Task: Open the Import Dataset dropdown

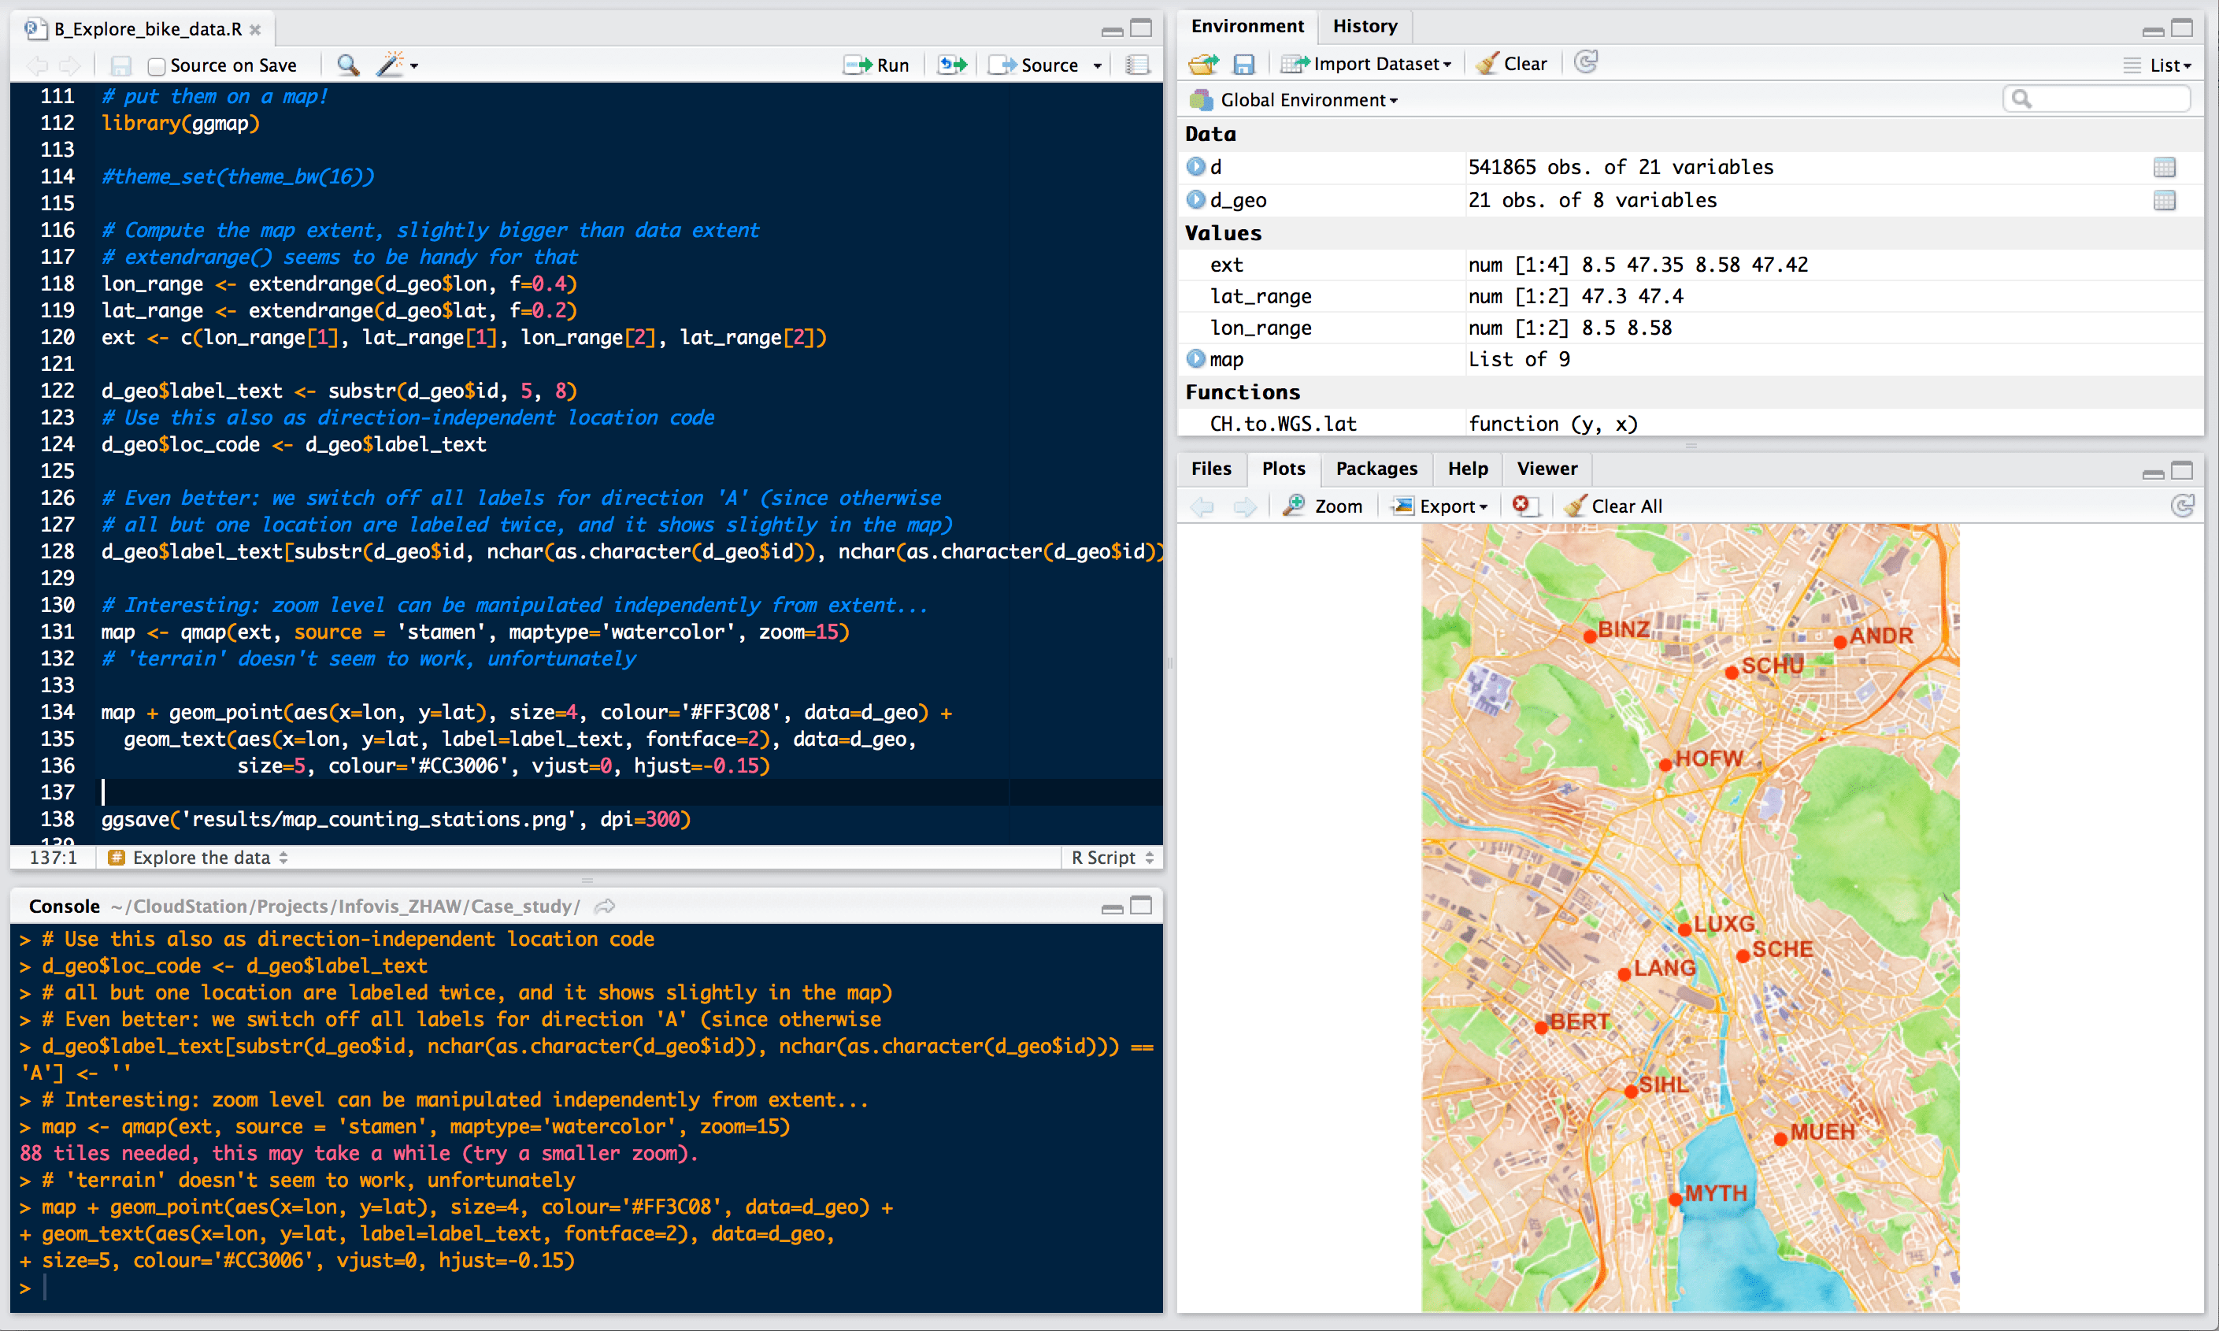Action: pos(1367,64)
